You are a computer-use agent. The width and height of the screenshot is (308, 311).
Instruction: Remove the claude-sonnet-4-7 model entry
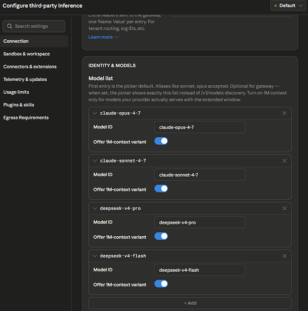click(x=284, y=160)
